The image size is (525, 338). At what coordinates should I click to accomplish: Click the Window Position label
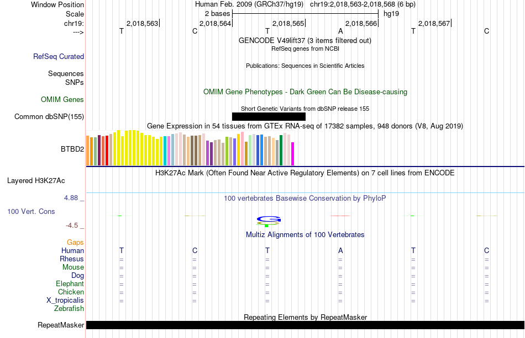click(57, 4)
